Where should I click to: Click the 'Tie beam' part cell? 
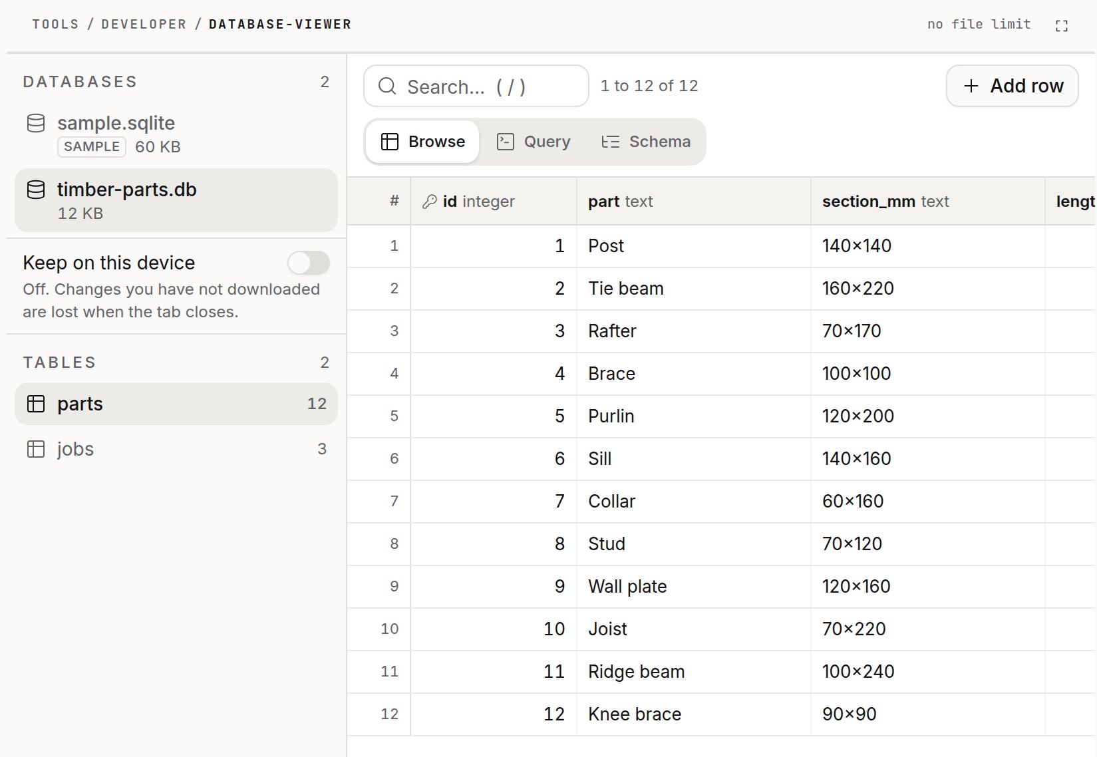[694, 289]
